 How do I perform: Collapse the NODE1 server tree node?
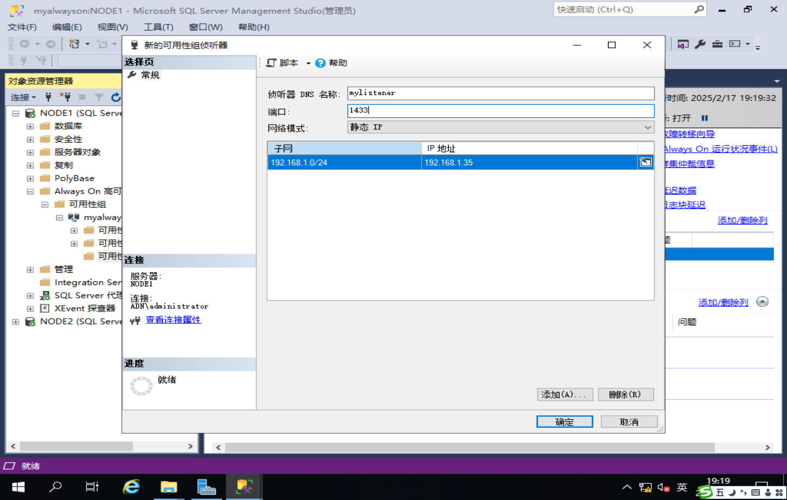[x=15, y=113]
